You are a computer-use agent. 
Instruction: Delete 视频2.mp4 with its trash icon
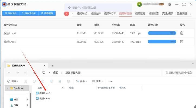pyautogui.click(x=182, y=33)
